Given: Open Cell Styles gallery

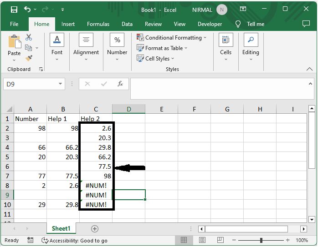Looking at the screenshot, I should point(155,59).
